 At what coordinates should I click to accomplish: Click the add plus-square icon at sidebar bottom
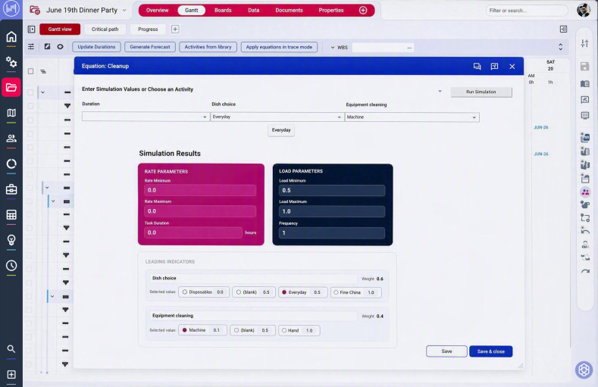11,374
